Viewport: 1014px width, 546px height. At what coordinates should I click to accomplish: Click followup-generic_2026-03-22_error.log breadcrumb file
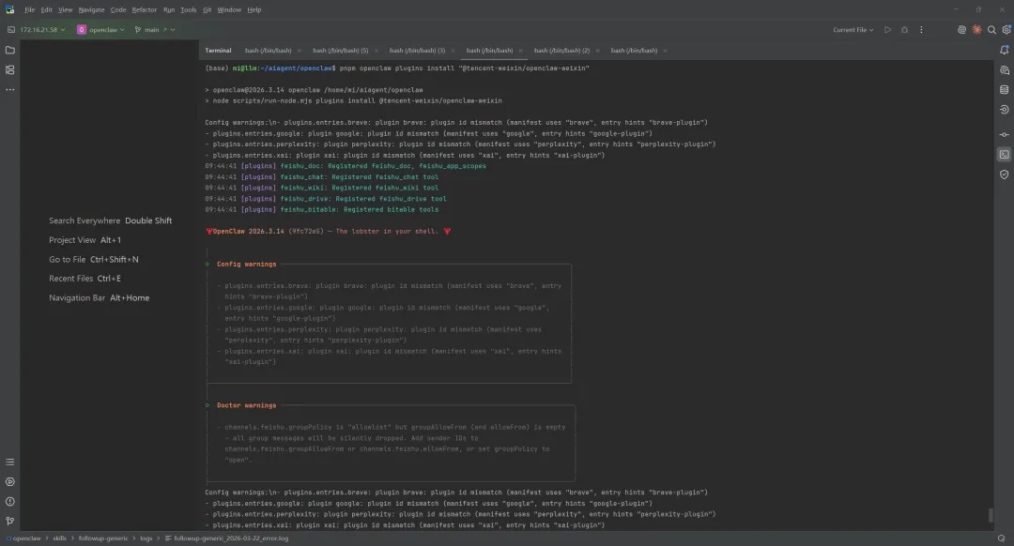click(x=227, y=538)
